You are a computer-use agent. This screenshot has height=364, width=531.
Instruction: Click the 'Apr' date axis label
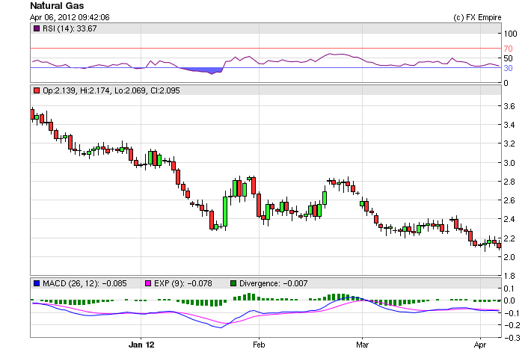click(x=480, y=345)
